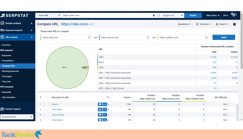Screen dimensions: 243x139
Task: Clear the search bar URL with the X icon
Action: click(159, 15)
